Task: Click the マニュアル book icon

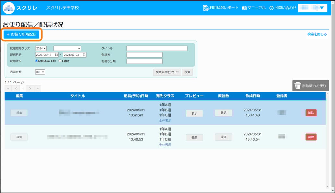Action: (x=245, y=8)
